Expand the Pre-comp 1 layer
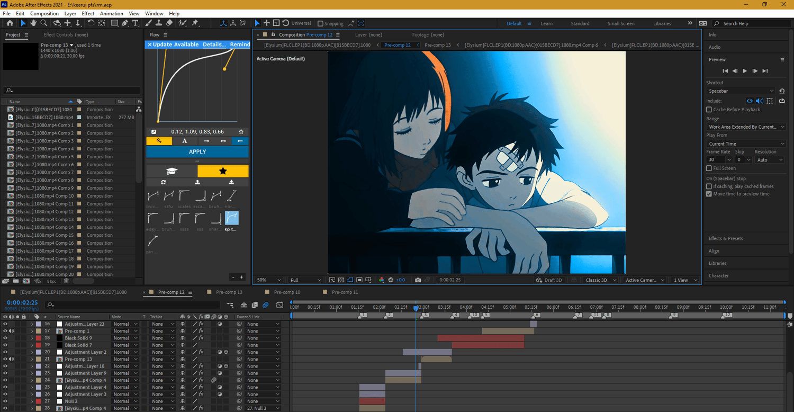This screenshot has width=794, height=412. [32, 331]
